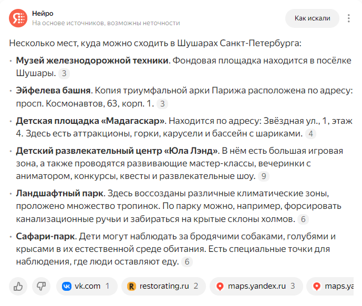362x306 pixels.
Task: Click the maps.yandex.ru pin icon
Action: click(220, 287)
